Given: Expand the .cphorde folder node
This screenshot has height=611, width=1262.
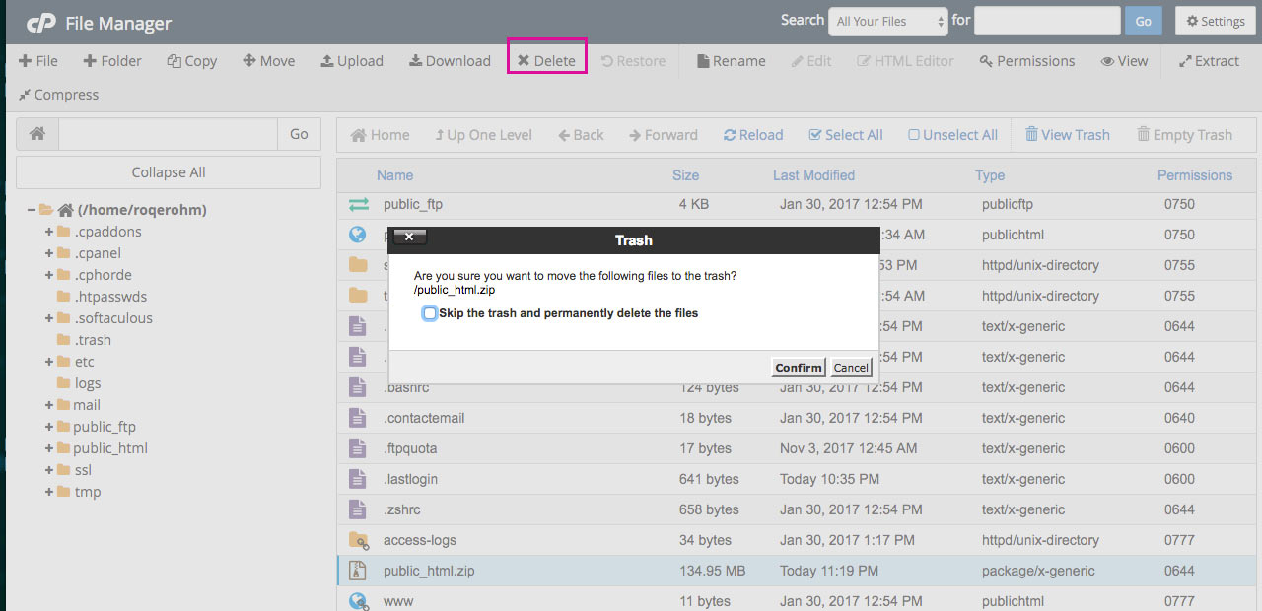Looking at the screenshot, I should pyautogui.click(x=49, y=275).
